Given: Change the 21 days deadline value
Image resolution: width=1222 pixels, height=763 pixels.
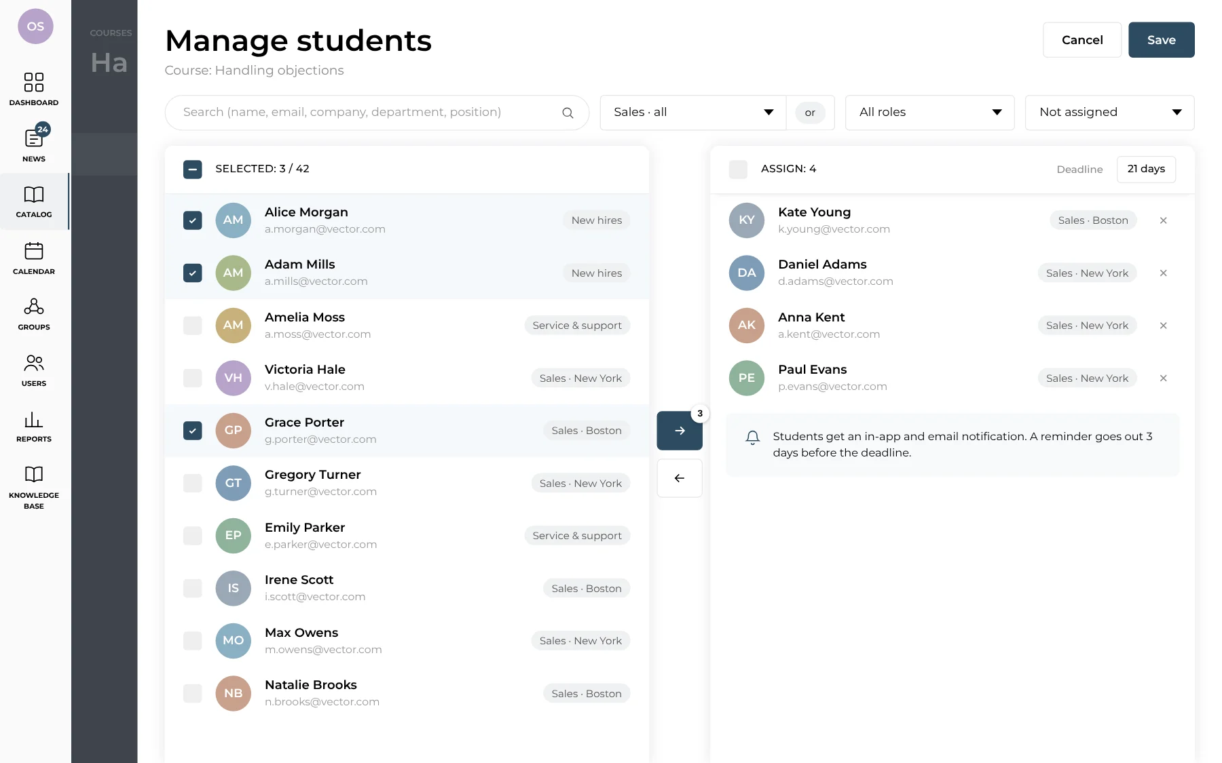Looking at the screenshot, I should click(1146, 169).
